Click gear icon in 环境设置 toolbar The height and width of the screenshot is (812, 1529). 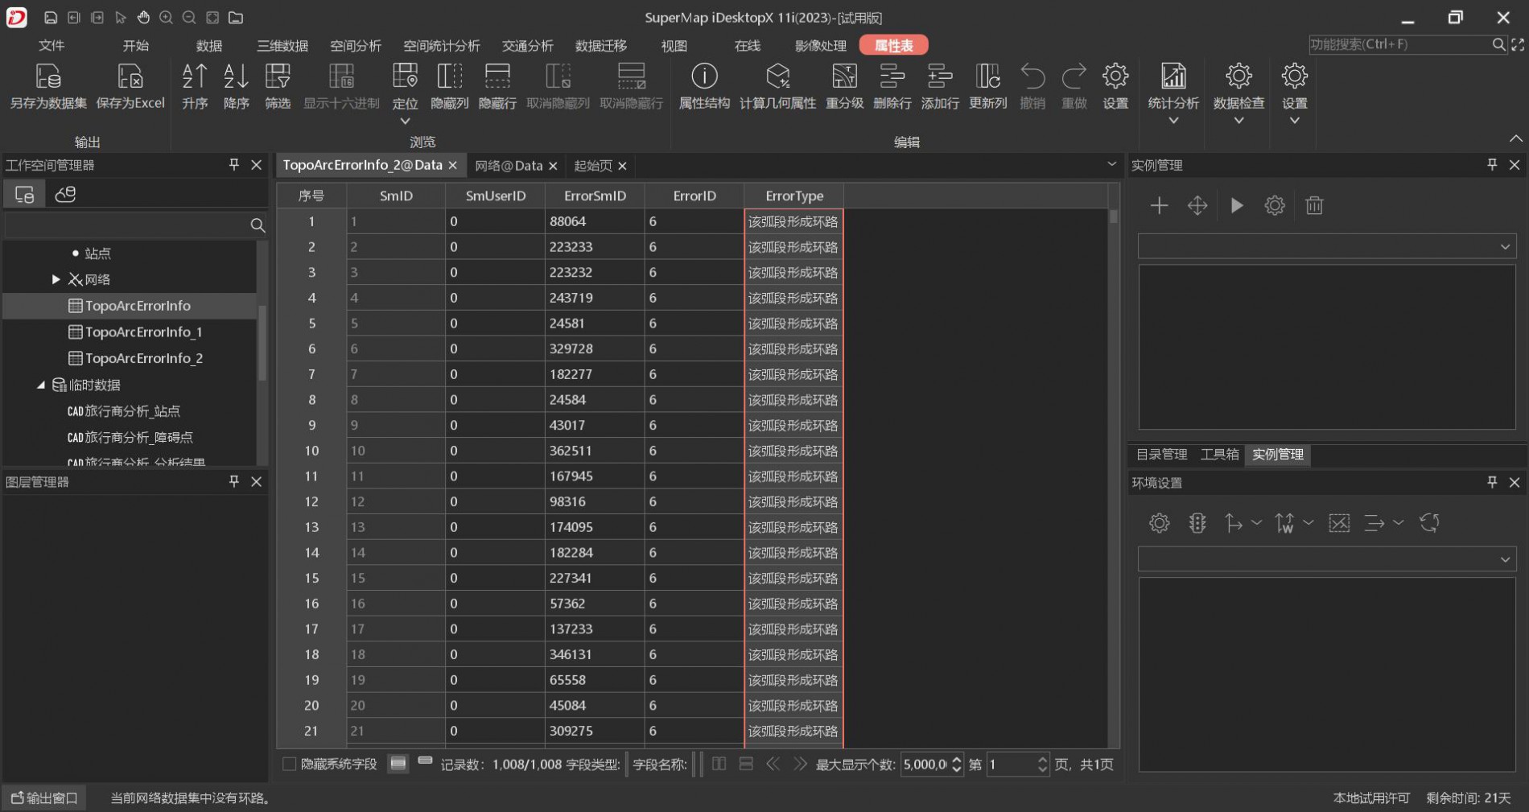(1159, 523)
